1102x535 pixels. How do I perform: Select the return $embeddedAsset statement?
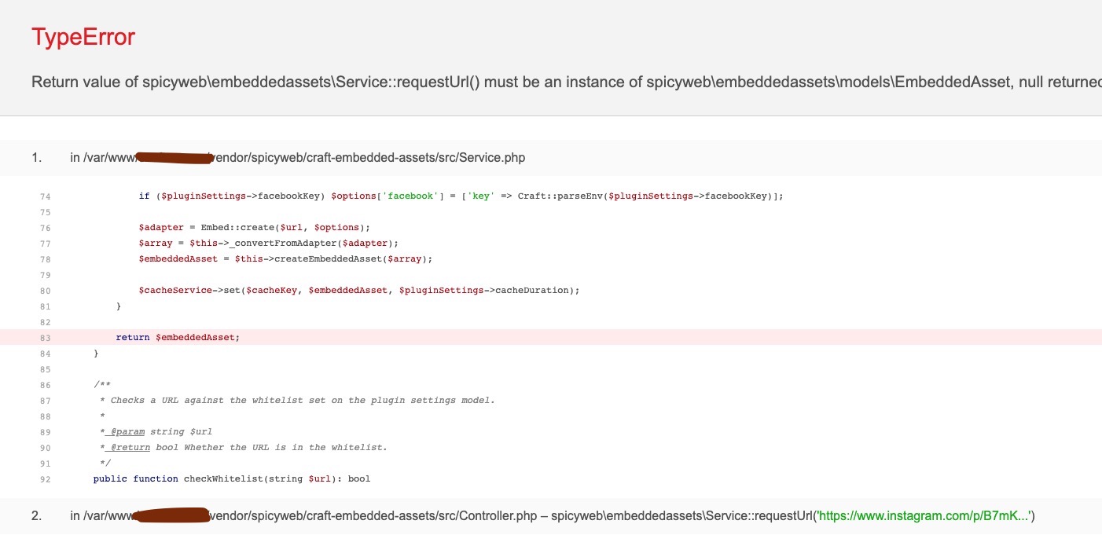coord(177,337)
